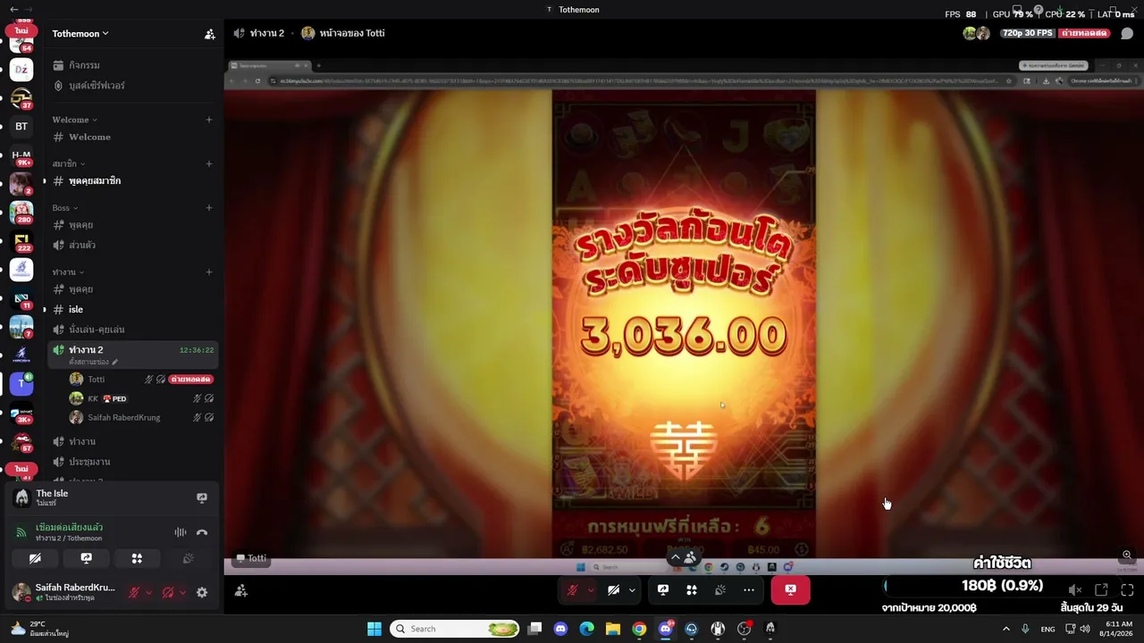The image size is (1144, 643).
Task: Open the # Welcome text channel
Action: point(132,137)
